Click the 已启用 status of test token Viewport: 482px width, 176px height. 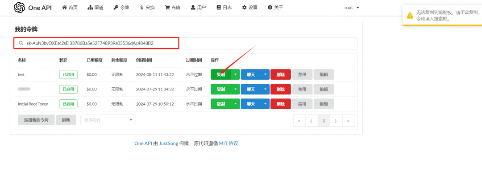(x=68, y=75)
